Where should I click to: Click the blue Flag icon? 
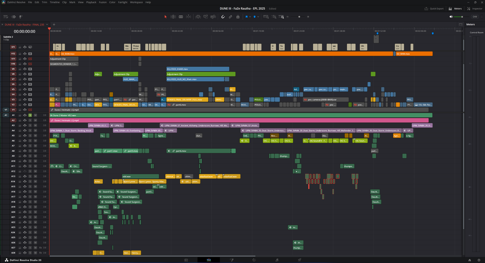(x=247, y=17)
